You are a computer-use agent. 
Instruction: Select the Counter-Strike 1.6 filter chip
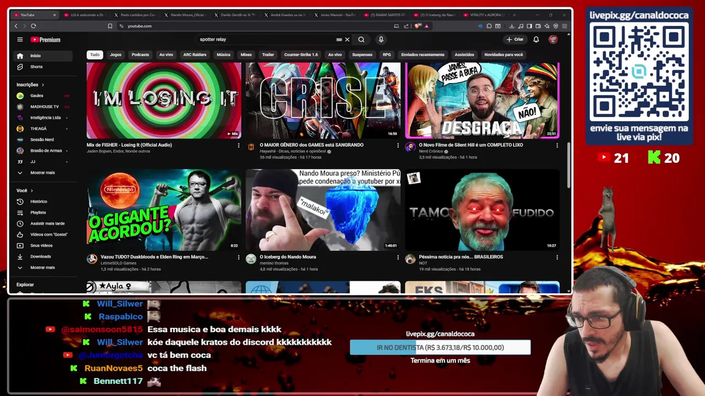(x=301, y=54)
